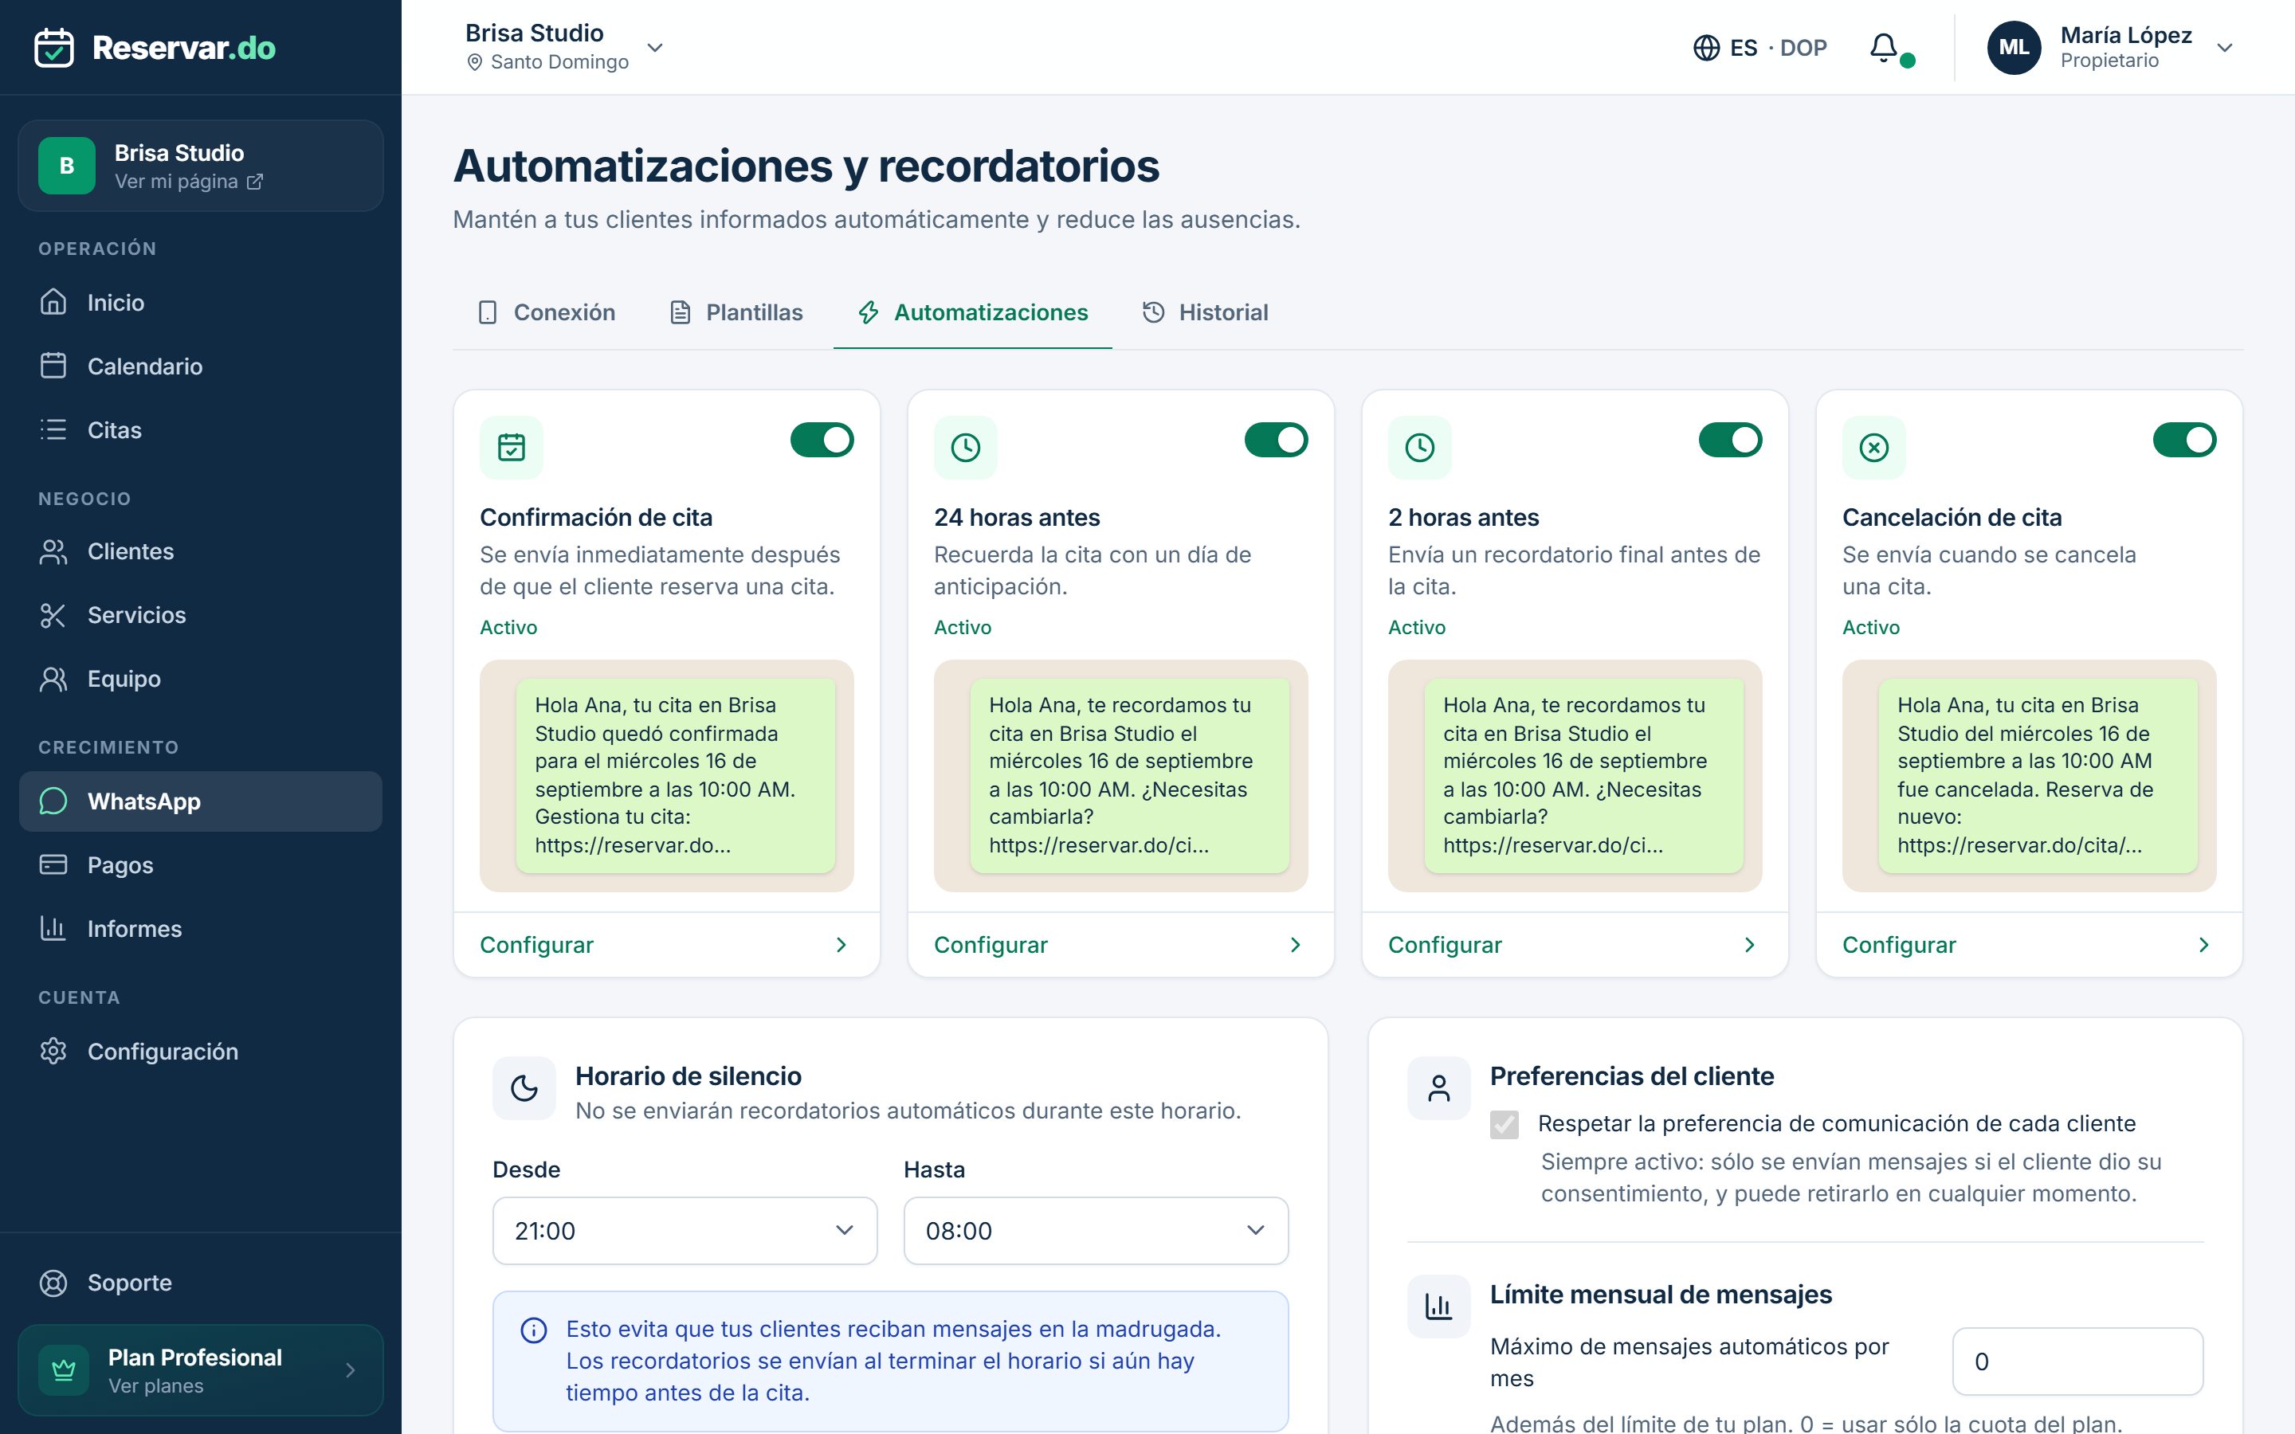Turn off the 2 horas antes toggle
This screenshot has width=2295, height=1434.
[1731, 440]
